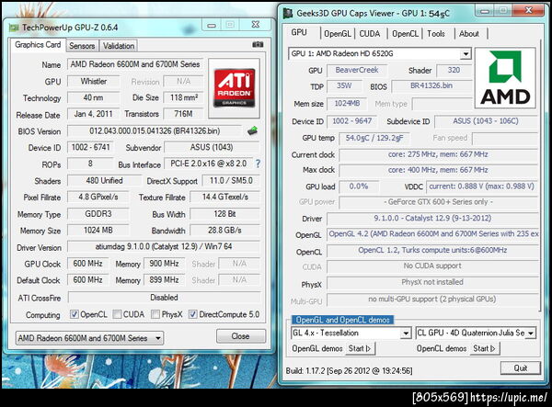Click the GPU Clock 600 MHz field
The image size is (552, 407).
coord(87,264)
